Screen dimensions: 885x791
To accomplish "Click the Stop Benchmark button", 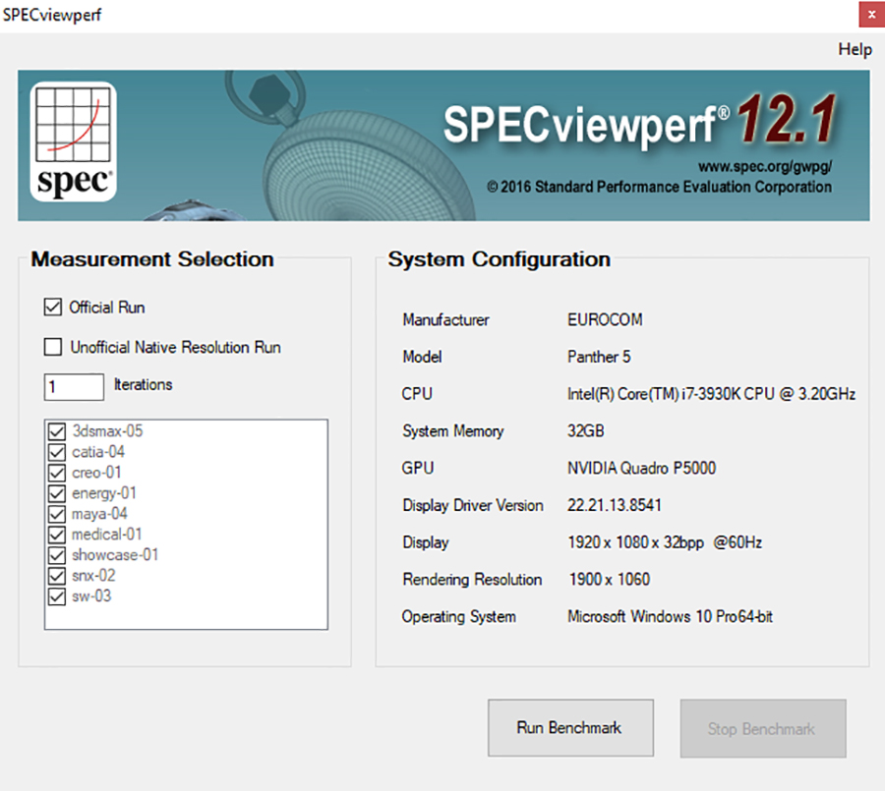I will tap(762, 728).
